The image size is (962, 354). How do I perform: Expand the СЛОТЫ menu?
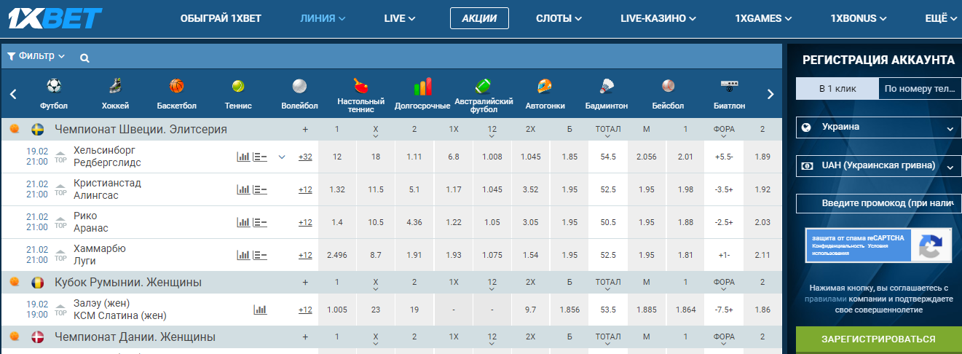point(559,18)
